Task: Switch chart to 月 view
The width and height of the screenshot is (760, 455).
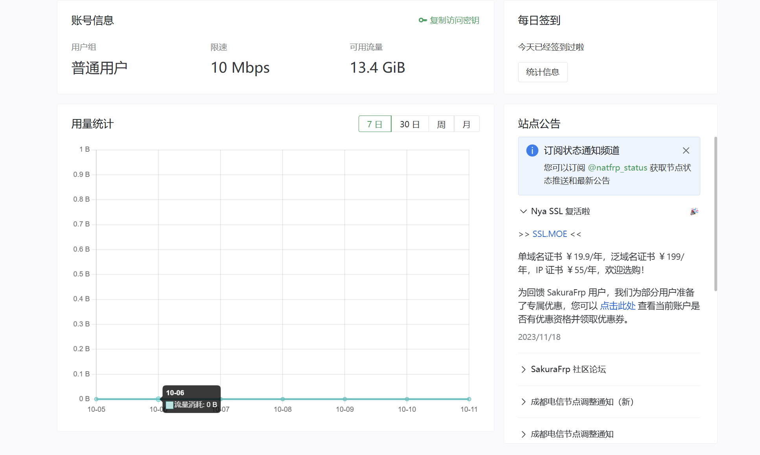Action: click(466, 124)
